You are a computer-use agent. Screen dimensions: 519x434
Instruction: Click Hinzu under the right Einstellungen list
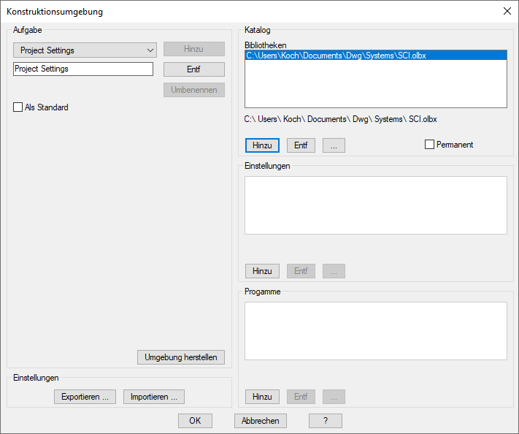tap(262, 271)
